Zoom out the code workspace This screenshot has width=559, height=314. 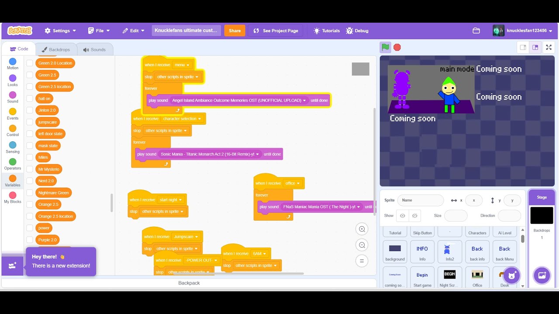click(362, 245)
